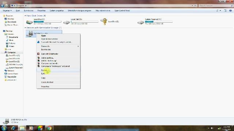Viewport: 234px width, 131px height.
Task: Open Recent Places in sidebar
Action: (13, 25)
